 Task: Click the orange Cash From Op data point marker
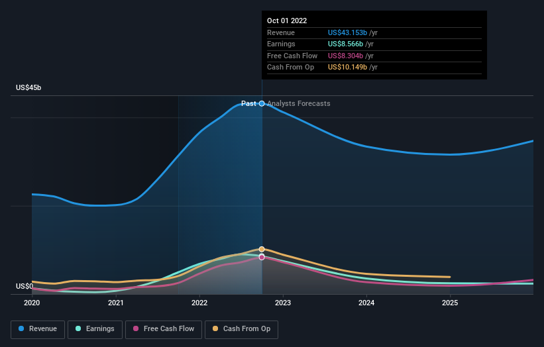262,249
